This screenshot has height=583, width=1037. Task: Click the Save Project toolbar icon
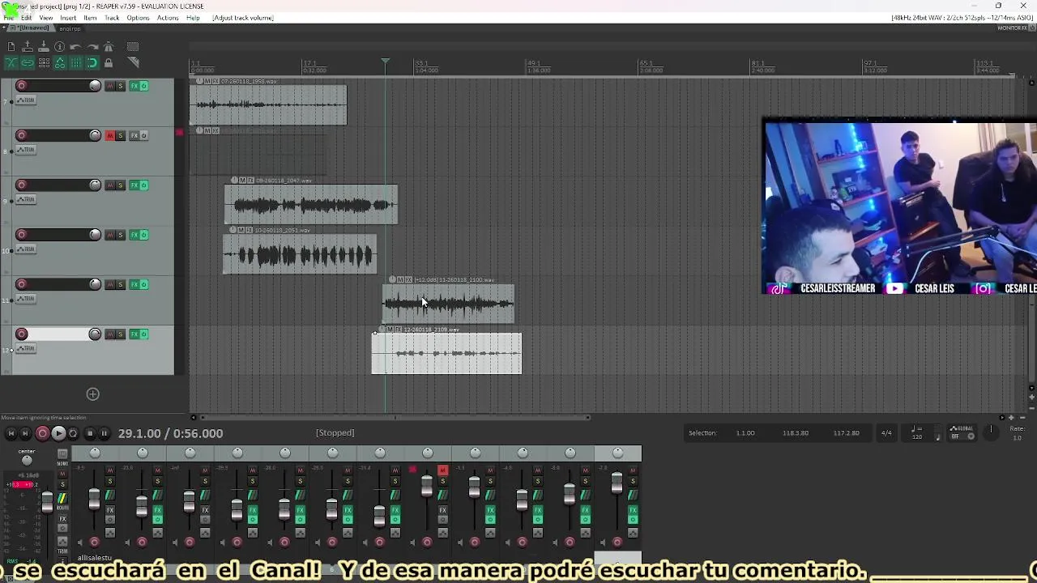[44, 47]
